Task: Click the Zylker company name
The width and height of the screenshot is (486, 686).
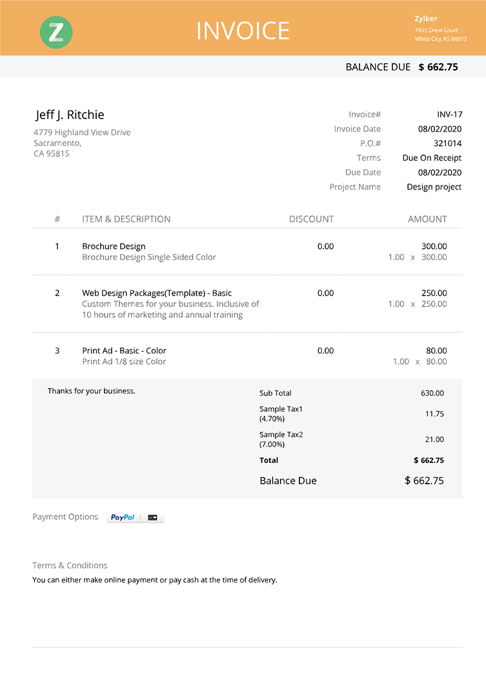Action: click(x=426, y=19)
